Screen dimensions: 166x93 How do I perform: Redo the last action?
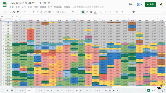tap(10, 12)
